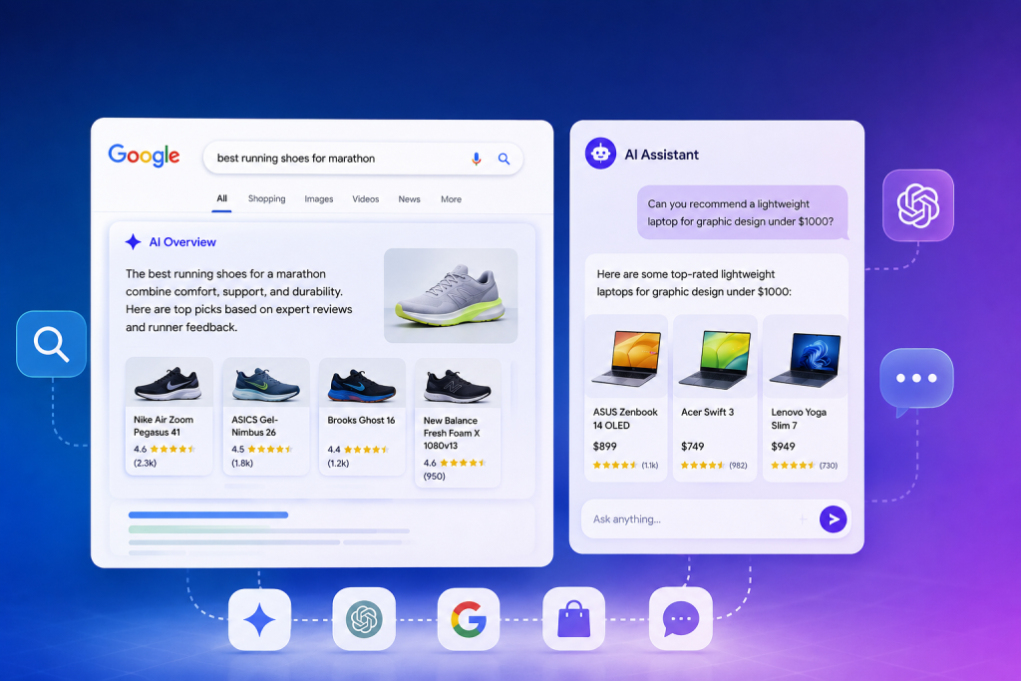Click the ASUS (1.1k) star rating row
This screenshot has width=1021, height=681.
[x=625, y=465]
